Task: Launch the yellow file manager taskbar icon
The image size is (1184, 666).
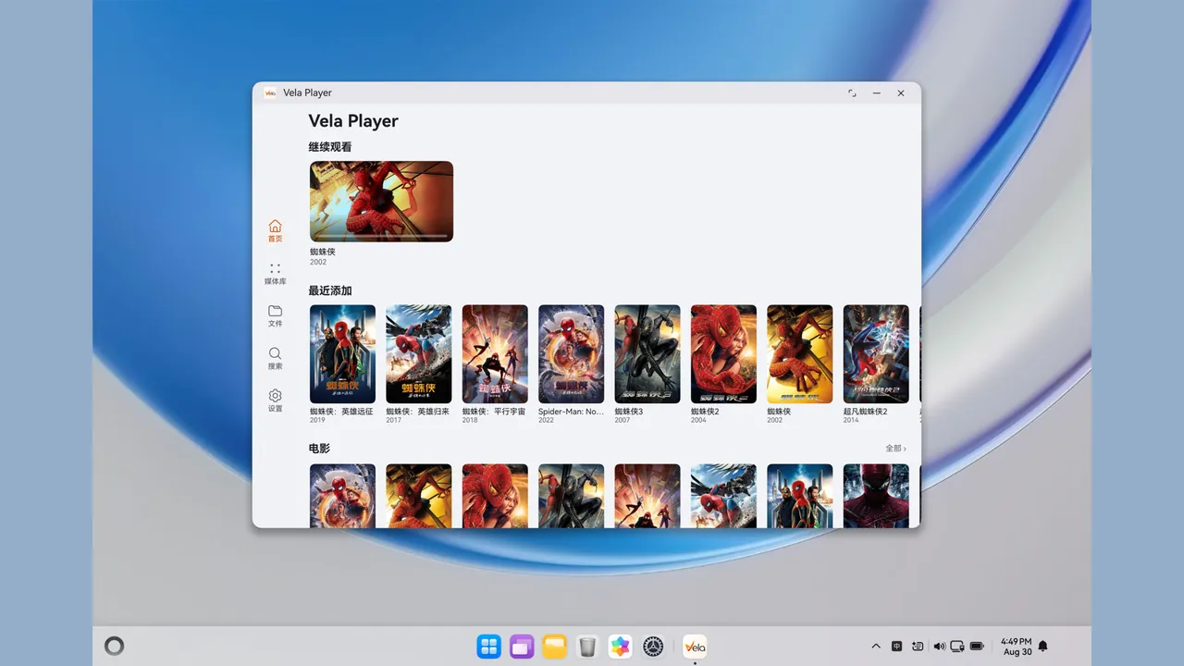Action: (554, 647)
